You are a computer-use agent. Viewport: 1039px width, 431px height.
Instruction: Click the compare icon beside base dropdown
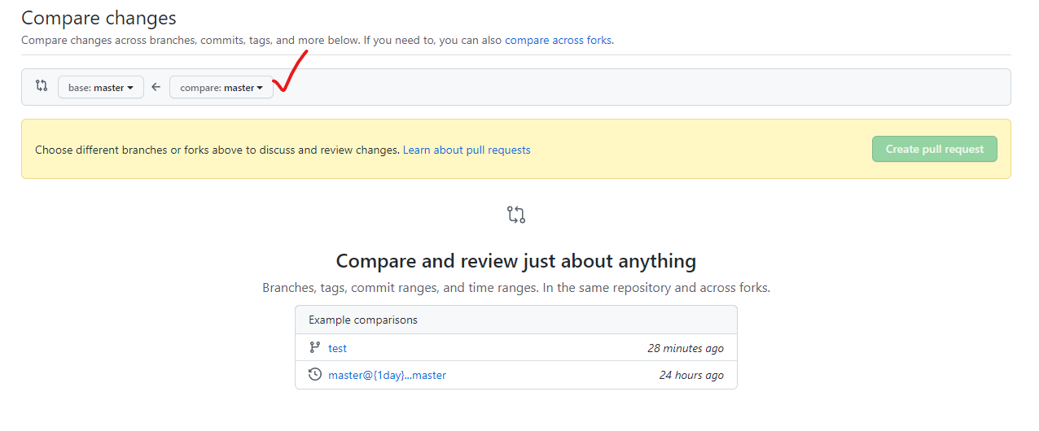tap(42, 85)
